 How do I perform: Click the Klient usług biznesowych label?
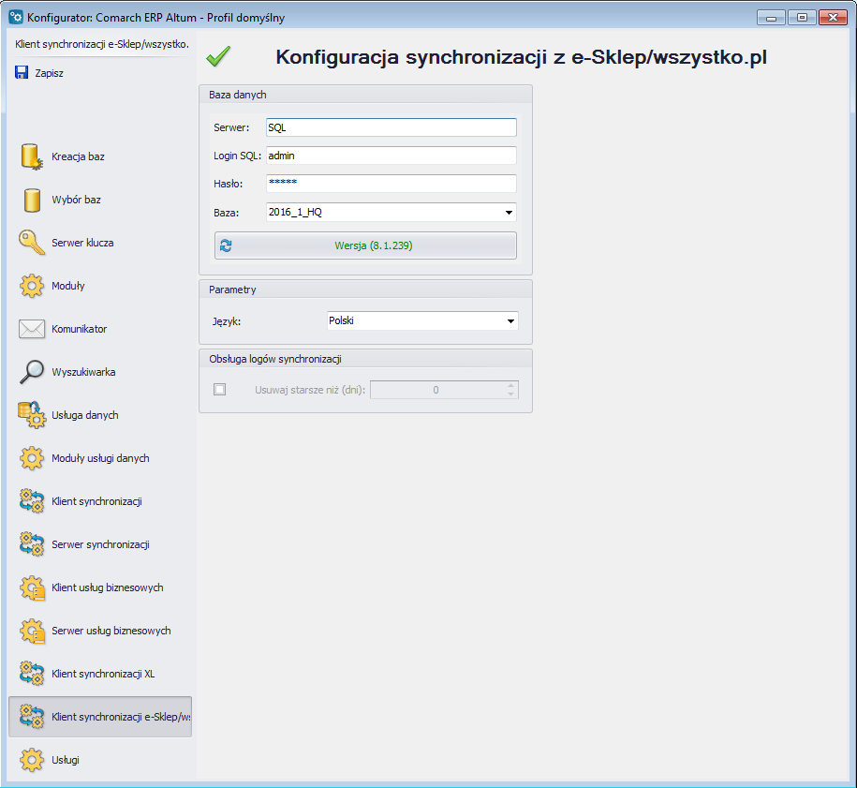point(108,587)
